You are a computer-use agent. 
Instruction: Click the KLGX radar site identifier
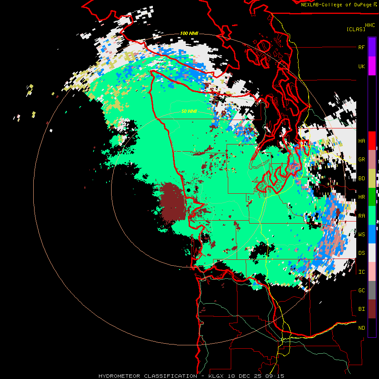(x=216, y=376)
